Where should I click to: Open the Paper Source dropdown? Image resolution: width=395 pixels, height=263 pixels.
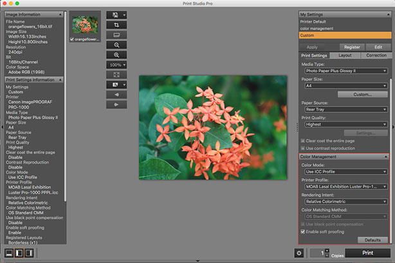point(346,109)
